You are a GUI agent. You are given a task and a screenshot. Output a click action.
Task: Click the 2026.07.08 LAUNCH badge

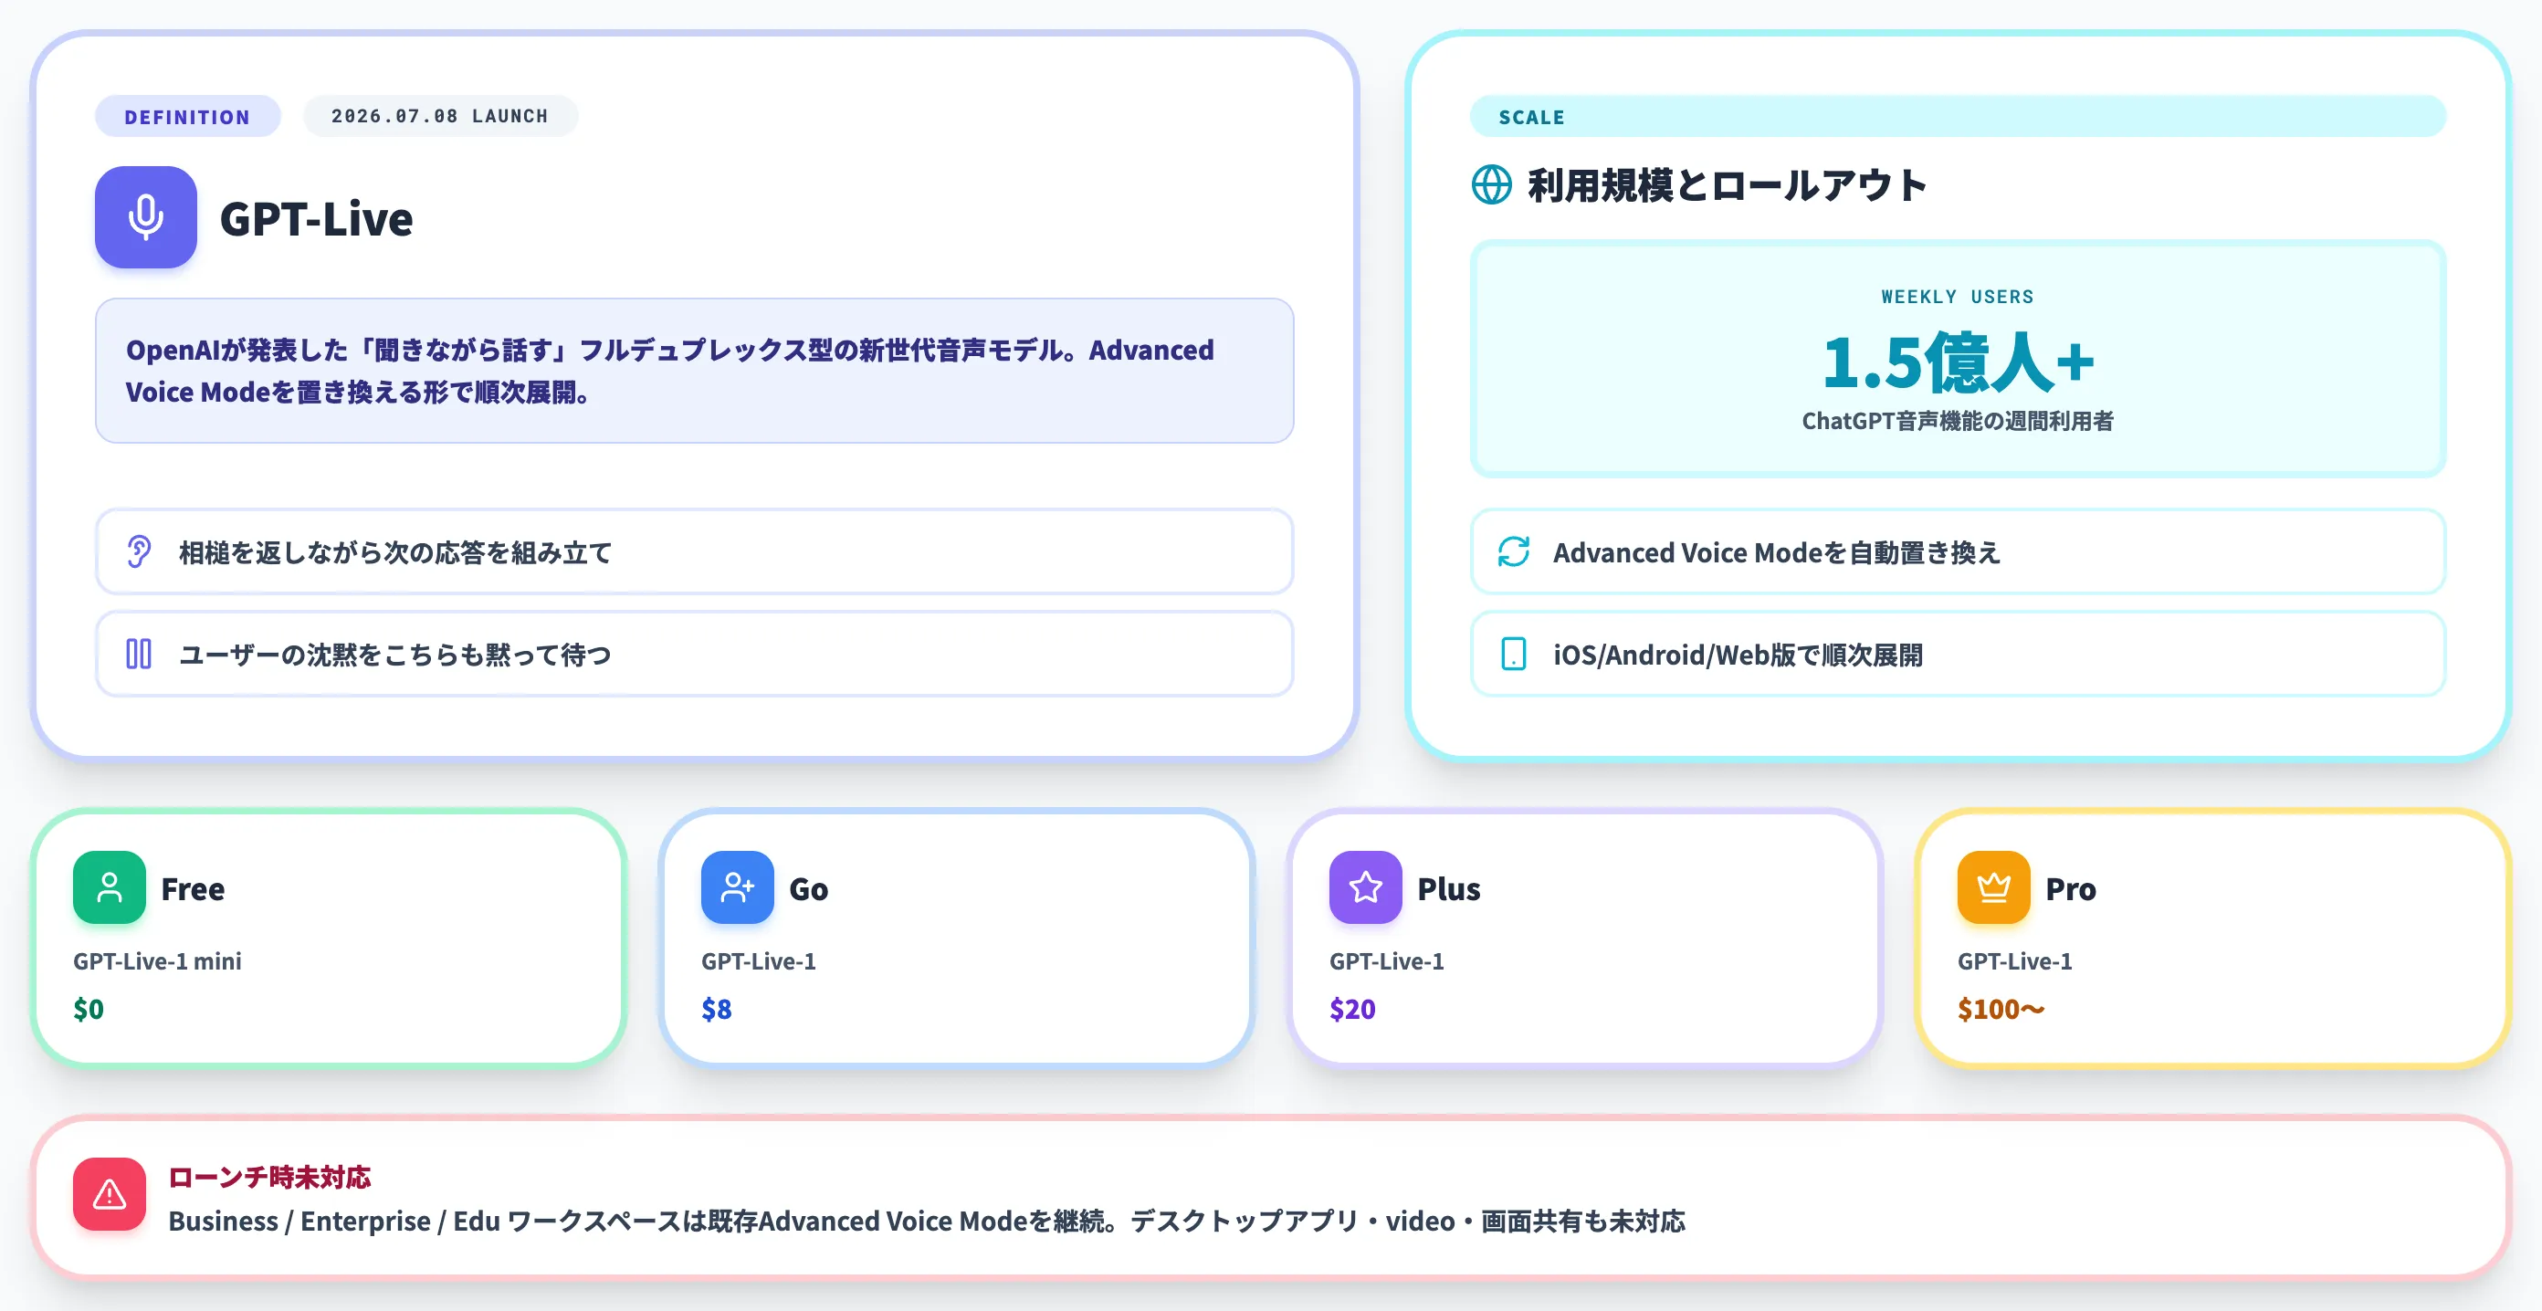pyautogui.click(x=440, y=117)
